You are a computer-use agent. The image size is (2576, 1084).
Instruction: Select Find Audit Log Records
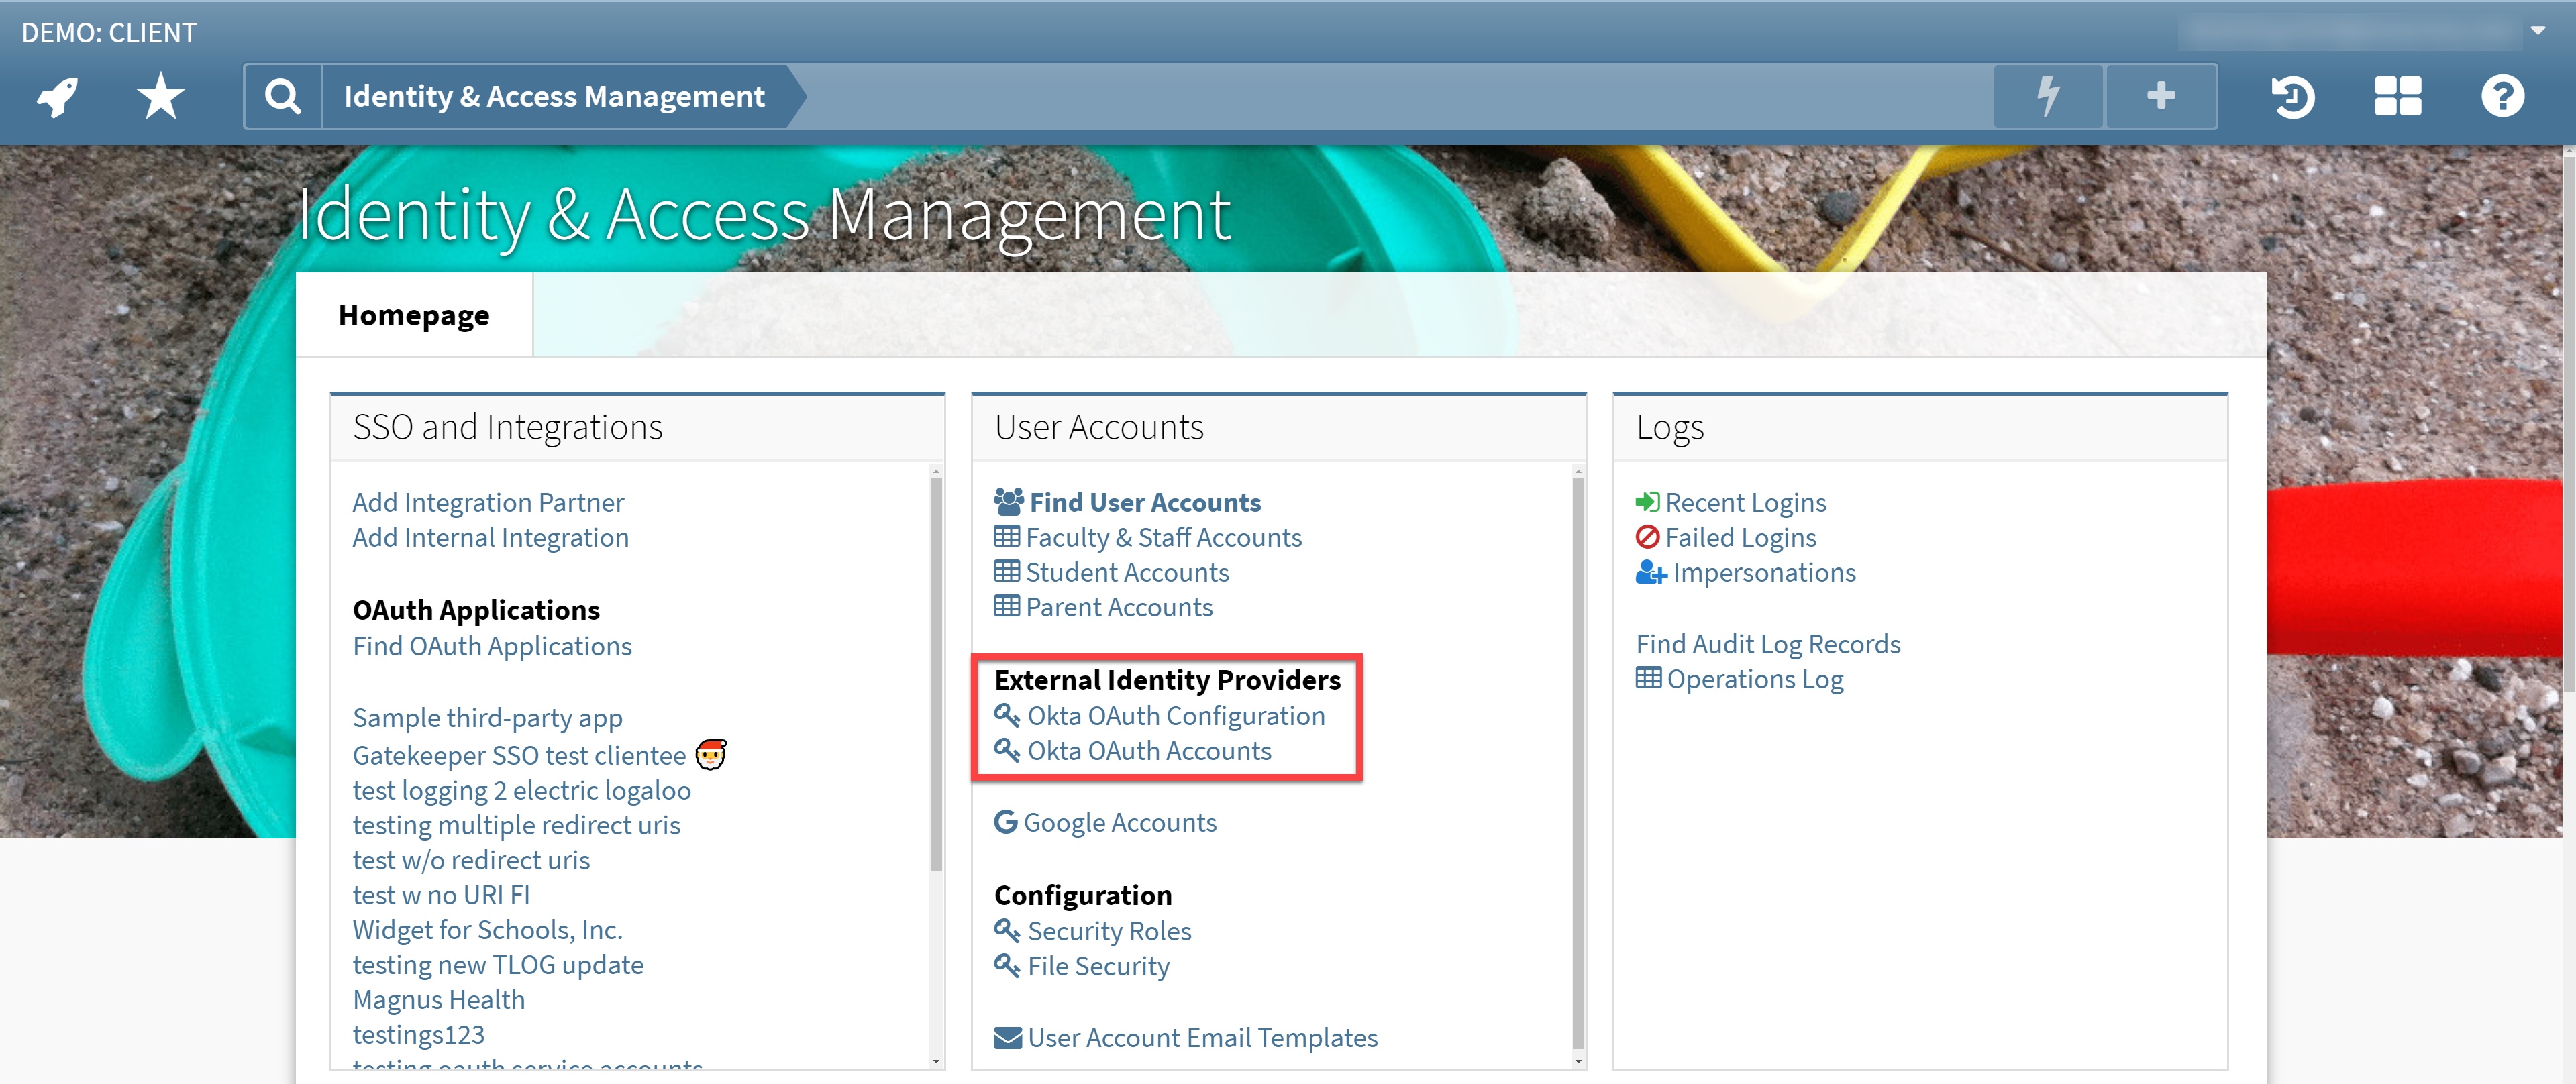point(1768,643)
